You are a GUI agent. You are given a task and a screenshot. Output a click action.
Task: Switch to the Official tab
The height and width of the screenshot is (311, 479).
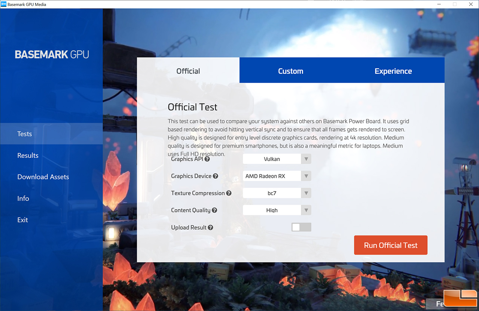pyautogui.click(x=188, y=70)
